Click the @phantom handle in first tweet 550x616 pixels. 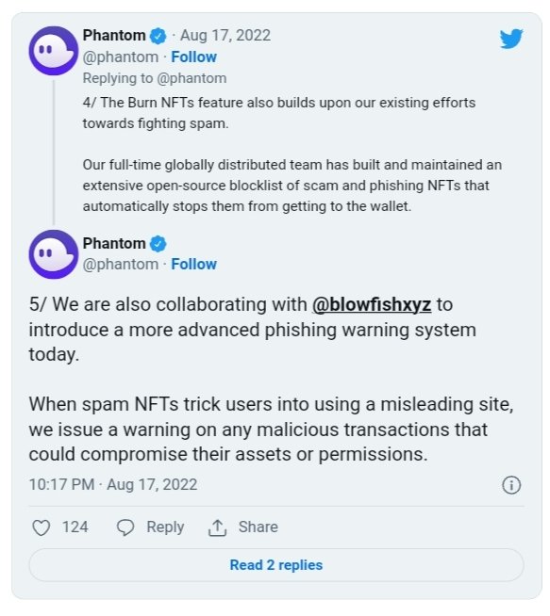pos(121,57)
